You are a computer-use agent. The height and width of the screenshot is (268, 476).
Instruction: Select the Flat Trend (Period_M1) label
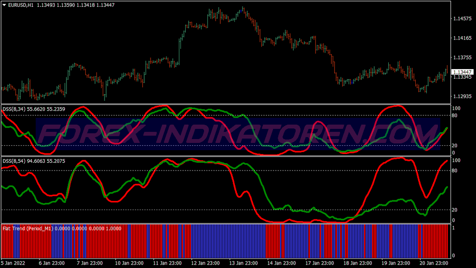point(27,228)
